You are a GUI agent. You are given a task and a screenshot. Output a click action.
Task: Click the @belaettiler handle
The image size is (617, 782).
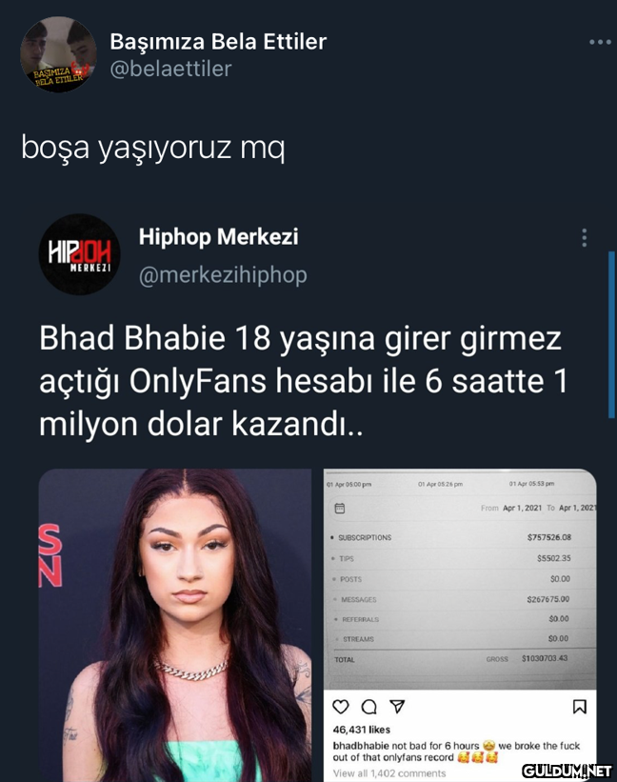coord(170,69)
